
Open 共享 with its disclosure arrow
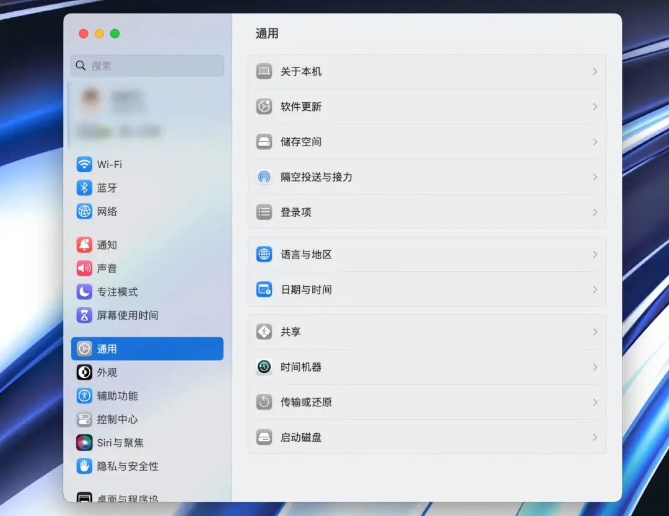click(x=594, y=331)
